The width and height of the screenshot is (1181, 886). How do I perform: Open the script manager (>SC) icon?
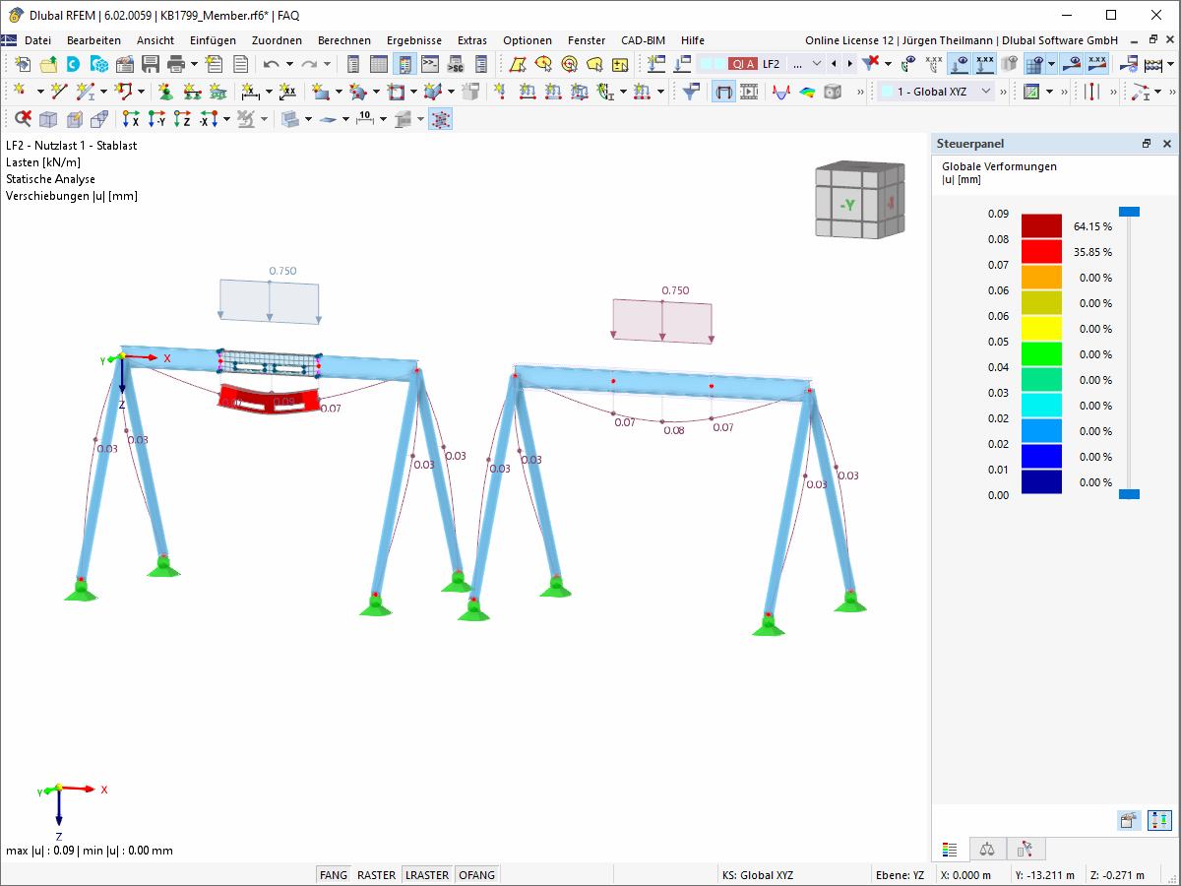click(x=456, y=64)
